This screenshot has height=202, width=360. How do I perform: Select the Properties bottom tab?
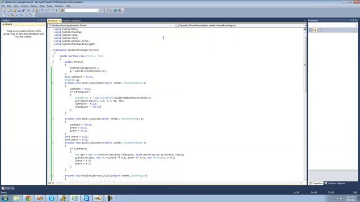tap(316, 183)
